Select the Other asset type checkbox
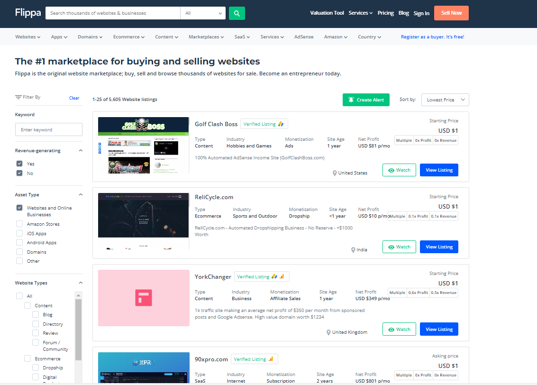537x385 pixels. [19, 261]
